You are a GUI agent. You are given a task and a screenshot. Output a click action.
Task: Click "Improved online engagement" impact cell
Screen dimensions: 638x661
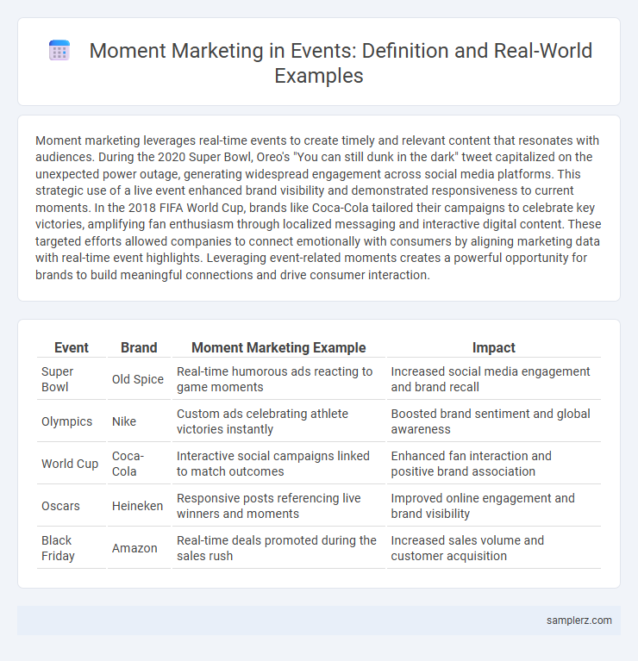point(494,506)
